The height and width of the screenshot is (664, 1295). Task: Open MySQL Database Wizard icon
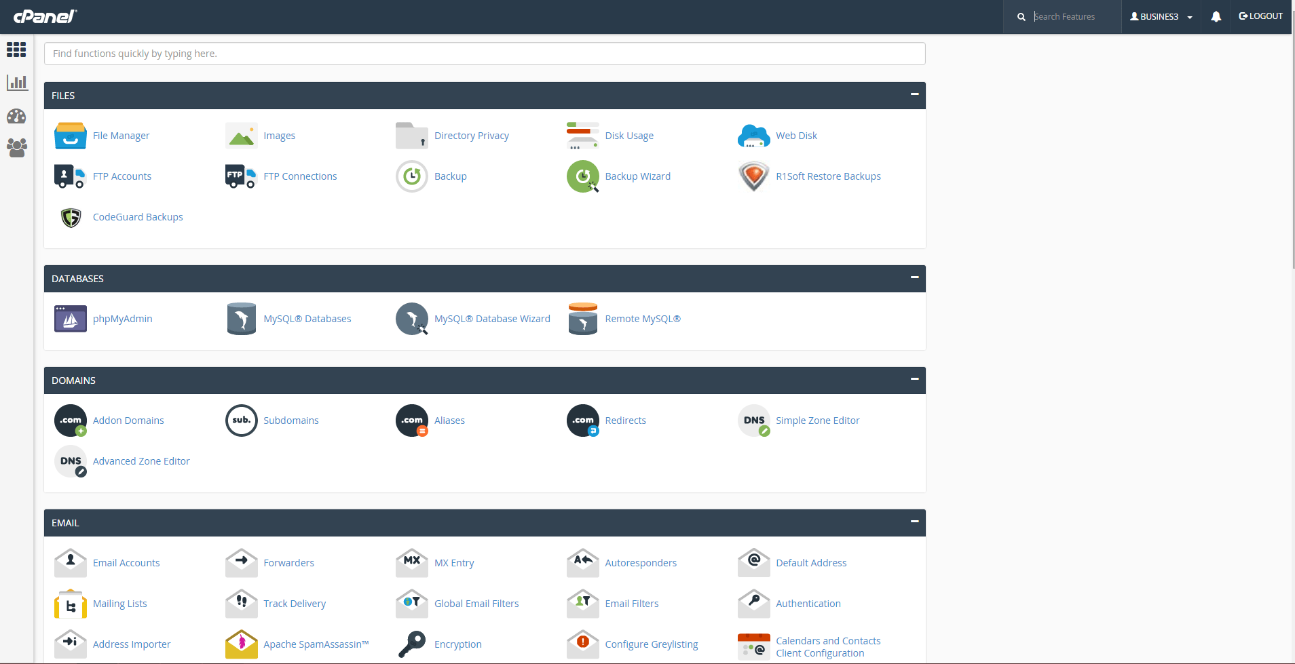[x=412, y=319]
